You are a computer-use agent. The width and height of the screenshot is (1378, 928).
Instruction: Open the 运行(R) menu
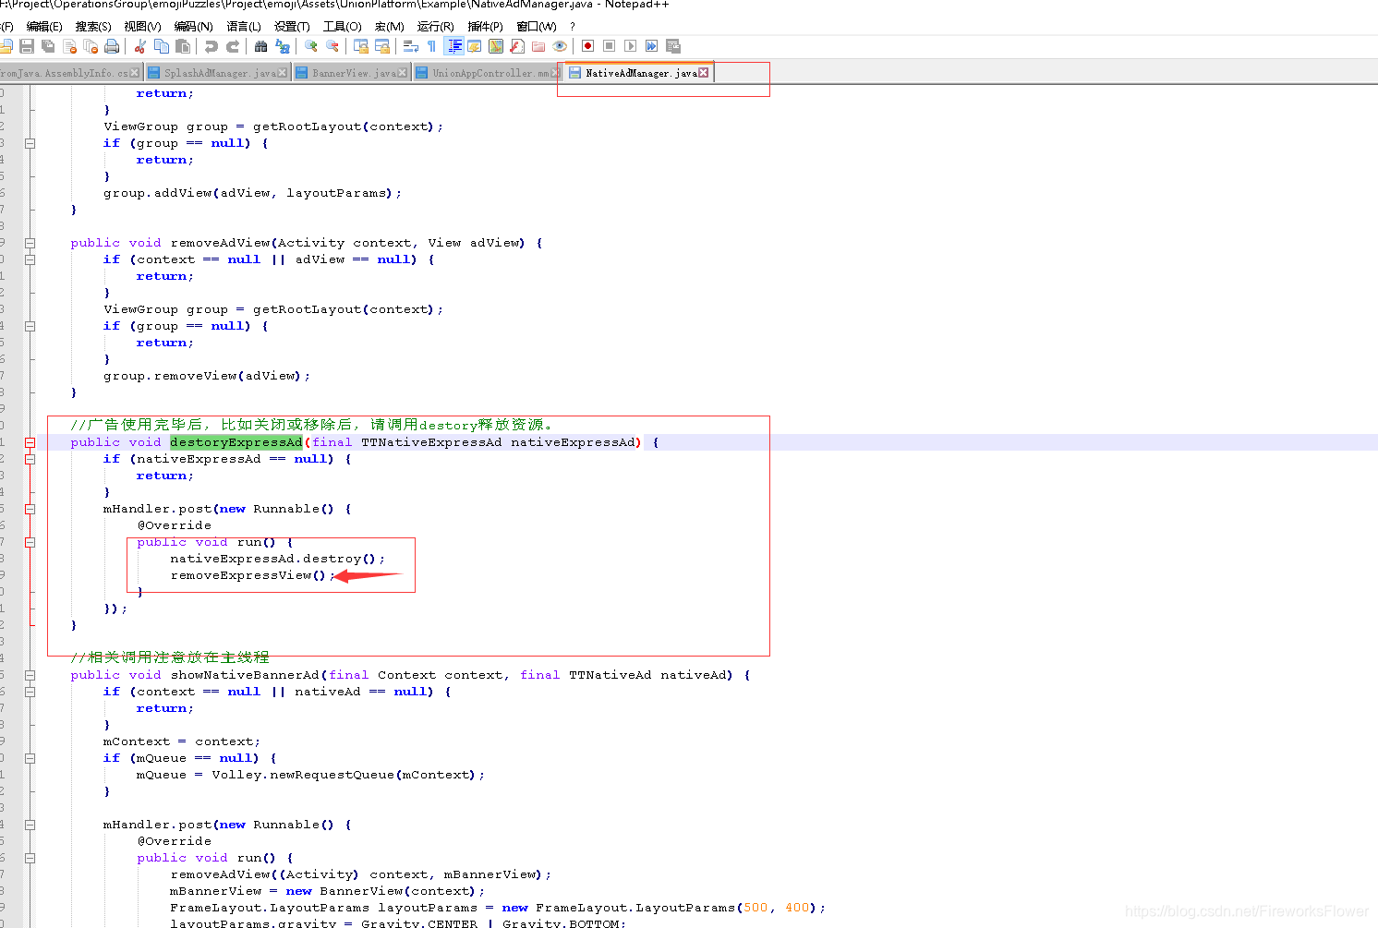tap(436, 26)
